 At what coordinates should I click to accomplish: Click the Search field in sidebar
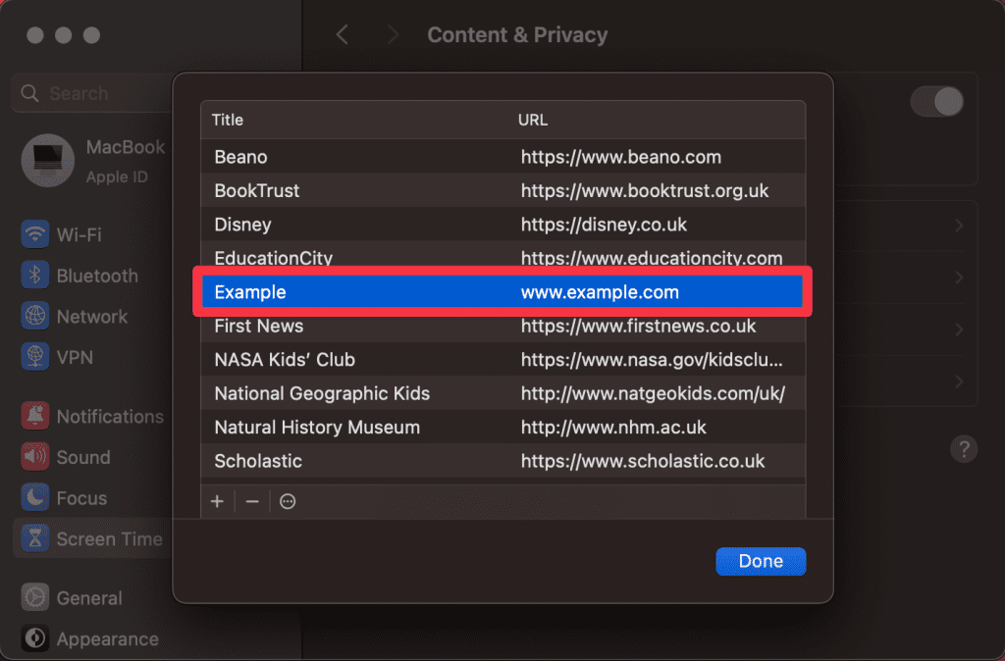(93, 93)
